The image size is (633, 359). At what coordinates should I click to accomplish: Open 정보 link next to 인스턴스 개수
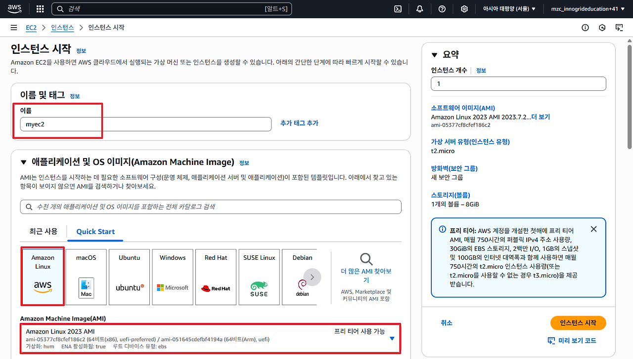tap(481, 71)
